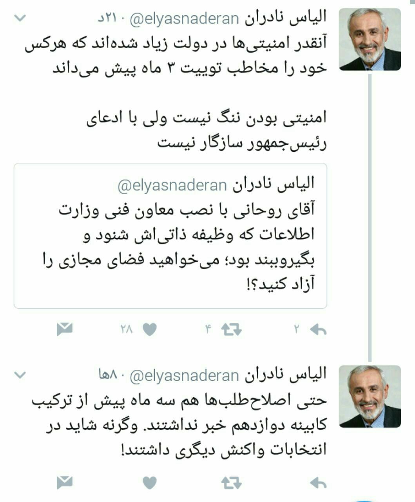Image resolution: width=415 pixels, height=502 pixels.
Task: Send the first tweet via direct message
Action: [x=65, y=329]
